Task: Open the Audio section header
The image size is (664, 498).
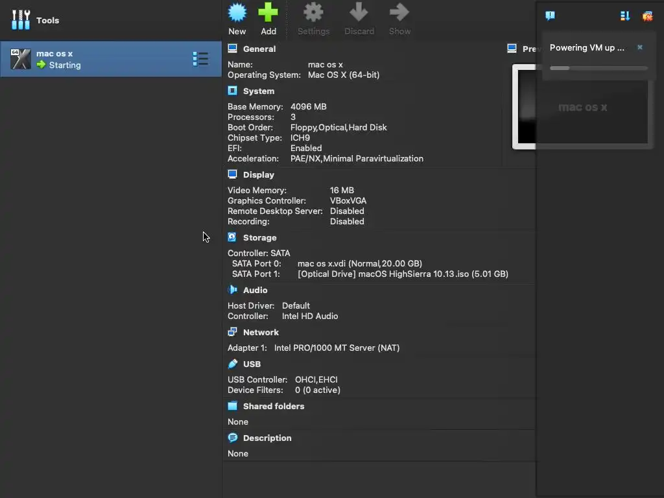Action: tap(255, 290)
